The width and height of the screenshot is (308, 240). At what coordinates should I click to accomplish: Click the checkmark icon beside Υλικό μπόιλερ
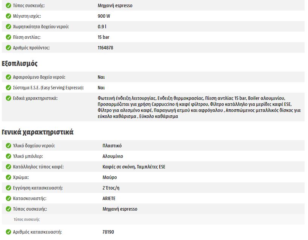point(8,156)
